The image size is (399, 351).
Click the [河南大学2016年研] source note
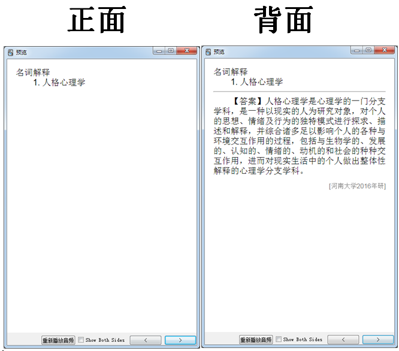[x=357, y=186]
